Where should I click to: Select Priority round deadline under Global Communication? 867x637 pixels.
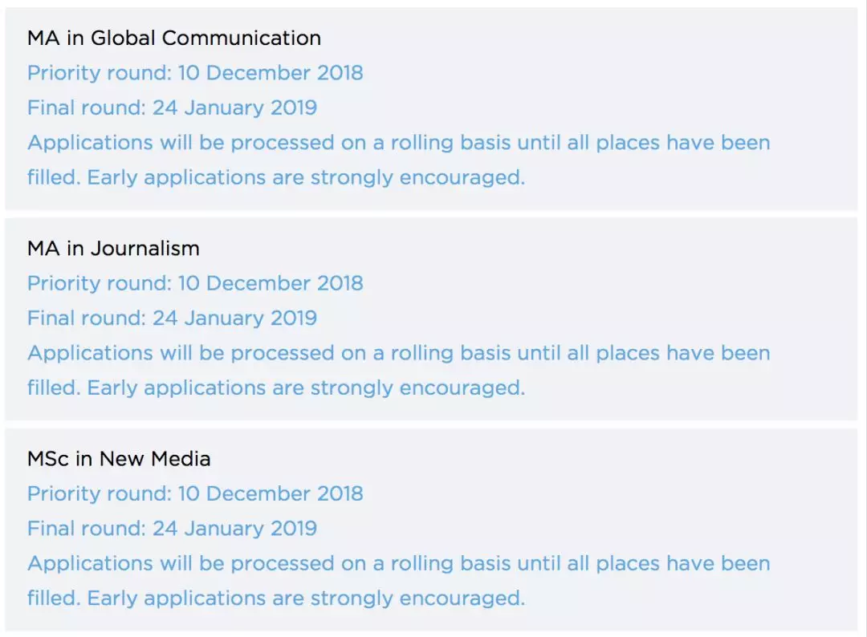[195, 73]
